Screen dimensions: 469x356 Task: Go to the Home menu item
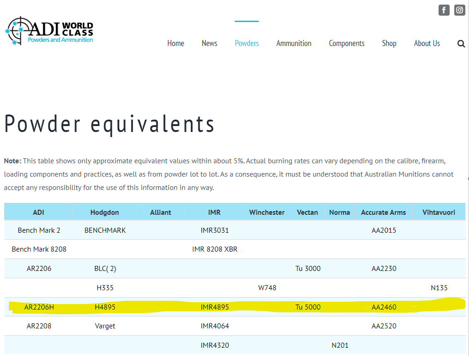pyautogui.click(x=176, y=43)
